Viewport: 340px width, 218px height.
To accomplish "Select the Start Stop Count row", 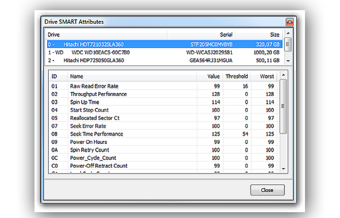I will 164,110.
